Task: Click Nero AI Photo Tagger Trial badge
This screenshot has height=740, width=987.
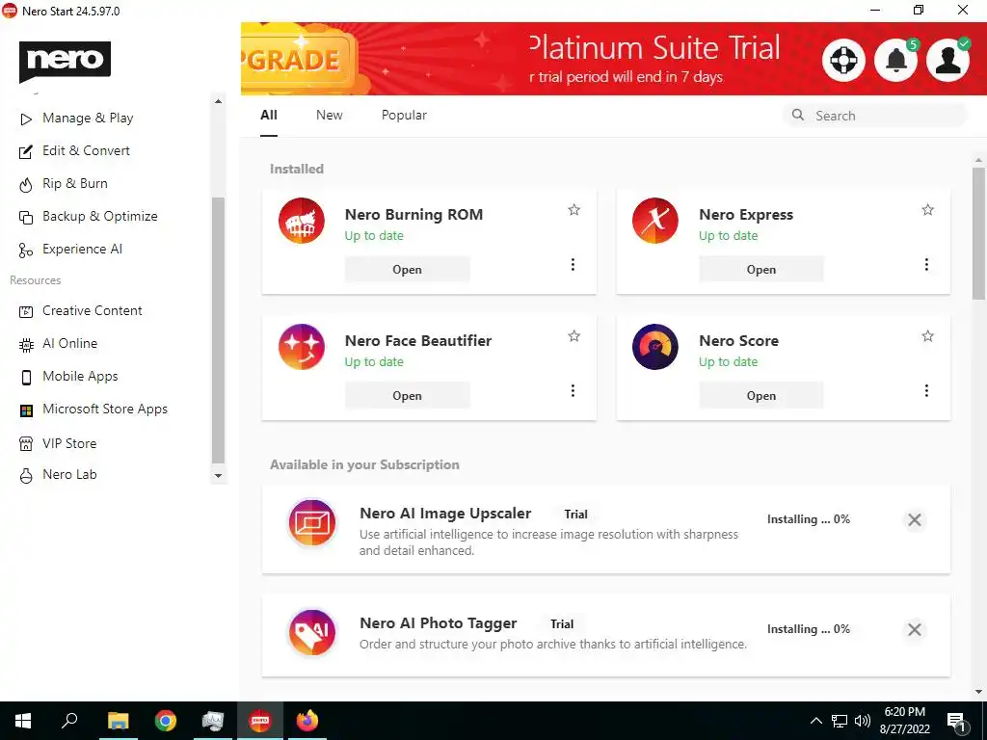Action: click(562, 624)
